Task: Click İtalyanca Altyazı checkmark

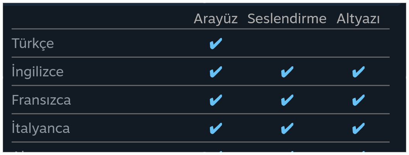Action: click(x=358, y=128)
